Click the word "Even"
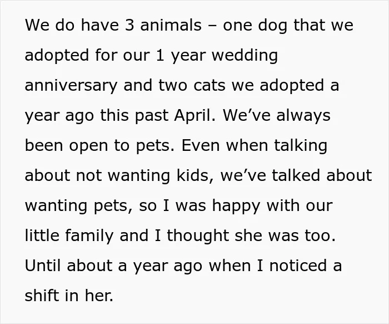 201,145
